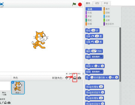Edit y value in 移到 x: y: block
The width and height of the screenshot is (135, 105).
coord(102,66)
